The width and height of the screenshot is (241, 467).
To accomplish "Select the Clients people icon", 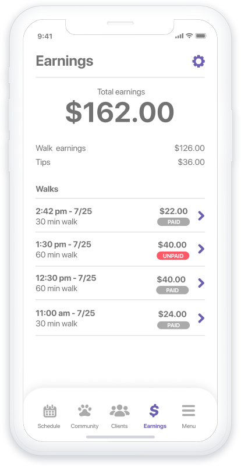I will (x=119, y=411).
